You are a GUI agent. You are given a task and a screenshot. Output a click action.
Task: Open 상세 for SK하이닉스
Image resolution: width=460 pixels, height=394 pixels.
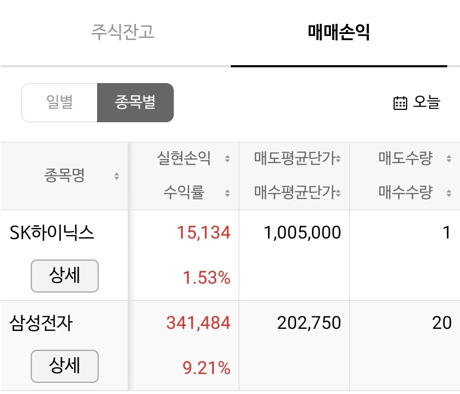[65, 276]
